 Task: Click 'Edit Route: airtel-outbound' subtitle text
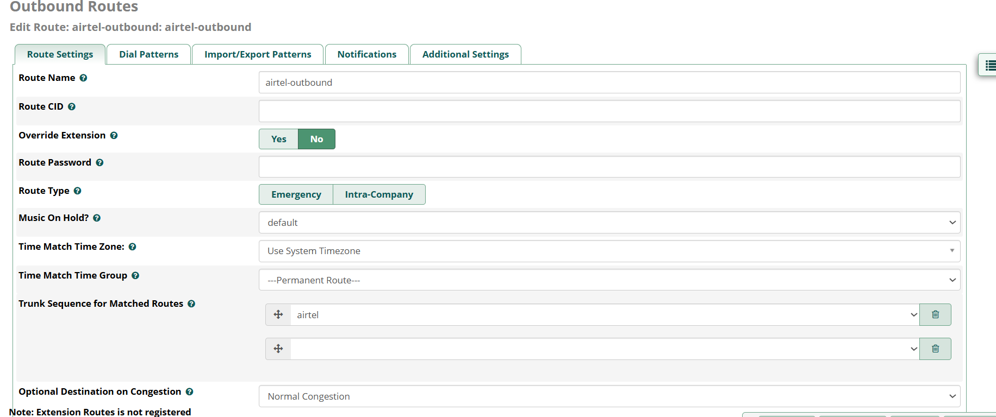[x=130, y=27]
